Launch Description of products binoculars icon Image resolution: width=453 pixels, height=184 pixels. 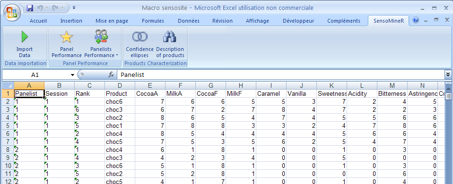(x=170, y=37)
